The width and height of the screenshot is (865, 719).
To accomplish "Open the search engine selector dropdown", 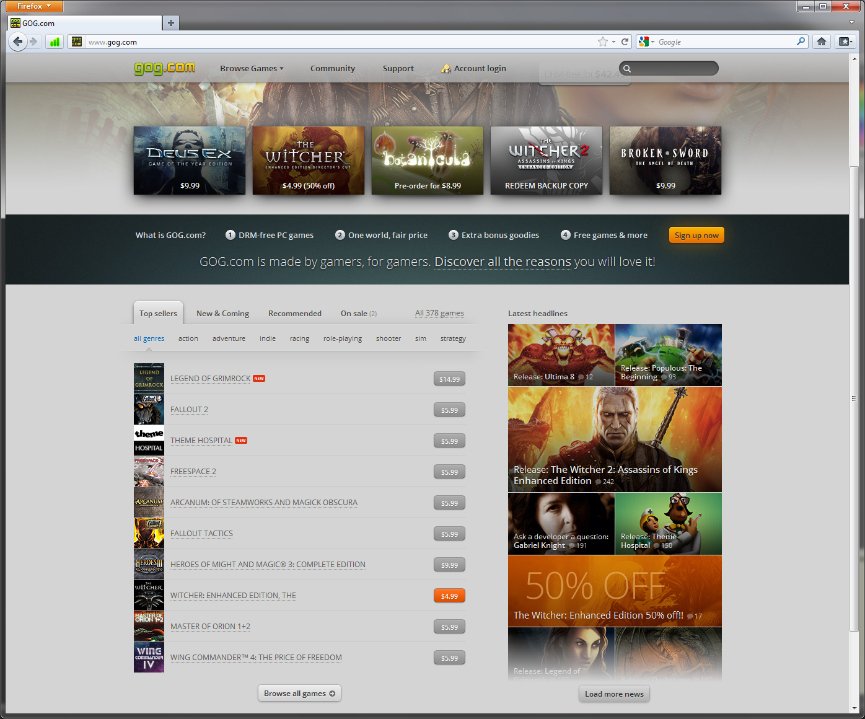I will pos(646,42).
